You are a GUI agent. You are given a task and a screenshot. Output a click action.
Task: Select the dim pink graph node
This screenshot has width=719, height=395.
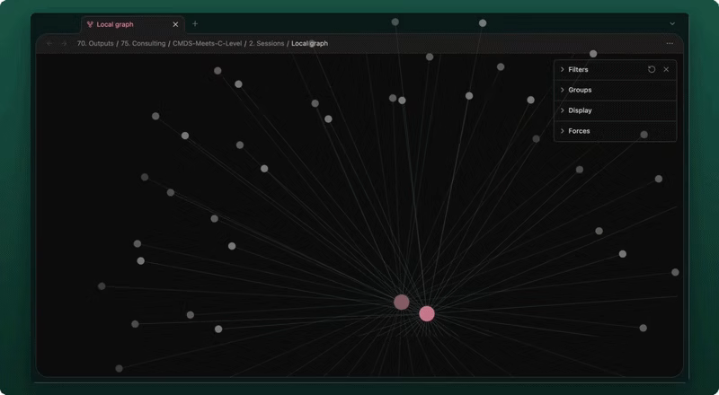(x=401, y=302)
